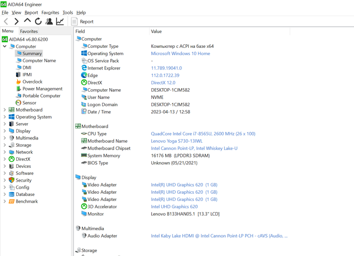Go forward with the right arrow toolbar icon

[16, 21]
